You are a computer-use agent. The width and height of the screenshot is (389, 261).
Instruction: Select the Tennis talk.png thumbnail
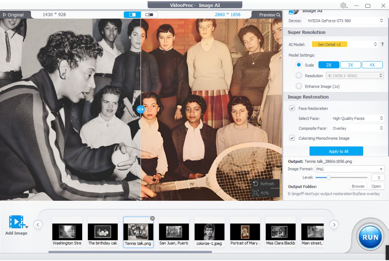138,232
